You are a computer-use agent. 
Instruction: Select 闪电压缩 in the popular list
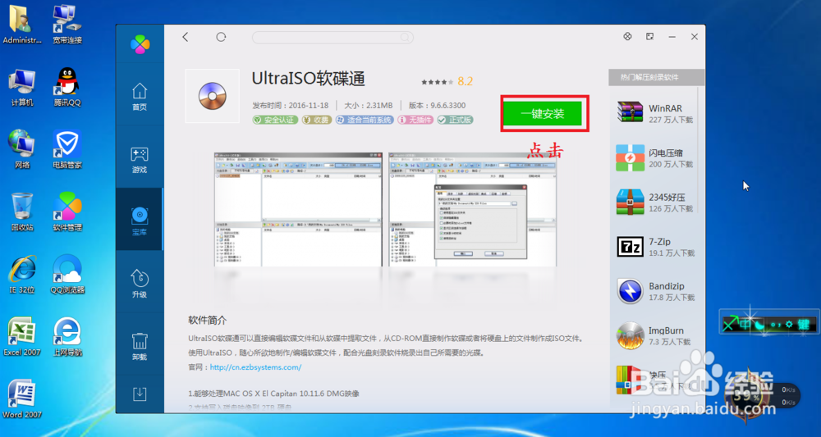[x=654, y=157]
